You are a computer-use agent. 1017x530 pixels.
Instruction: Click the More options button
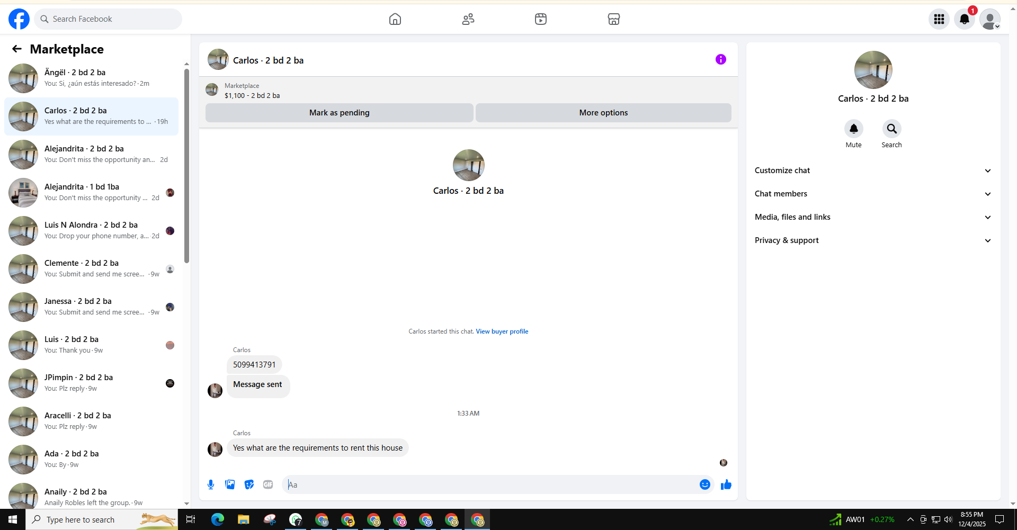[603, 113]
